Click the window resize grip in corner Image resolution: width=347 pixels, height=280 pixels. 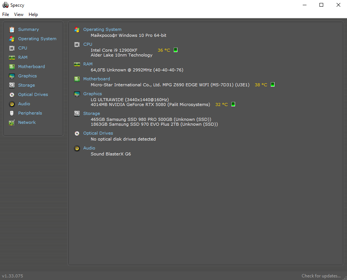pyautogui.click(x=345, y=278)
